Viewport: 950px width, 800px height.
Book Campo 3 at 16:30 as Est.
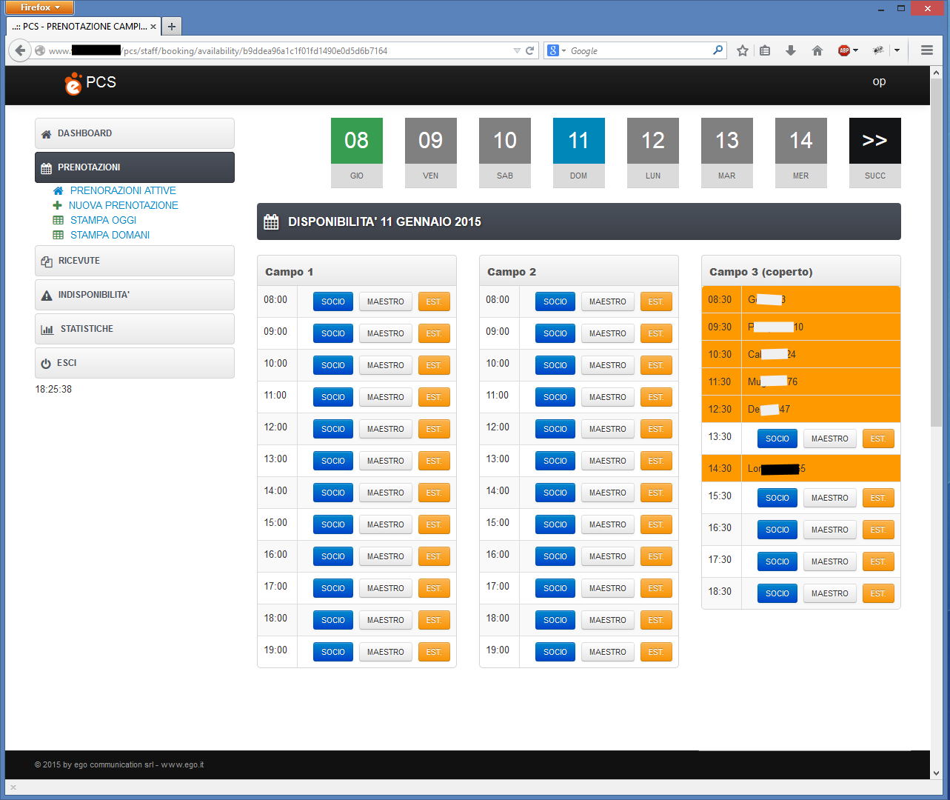878,530
